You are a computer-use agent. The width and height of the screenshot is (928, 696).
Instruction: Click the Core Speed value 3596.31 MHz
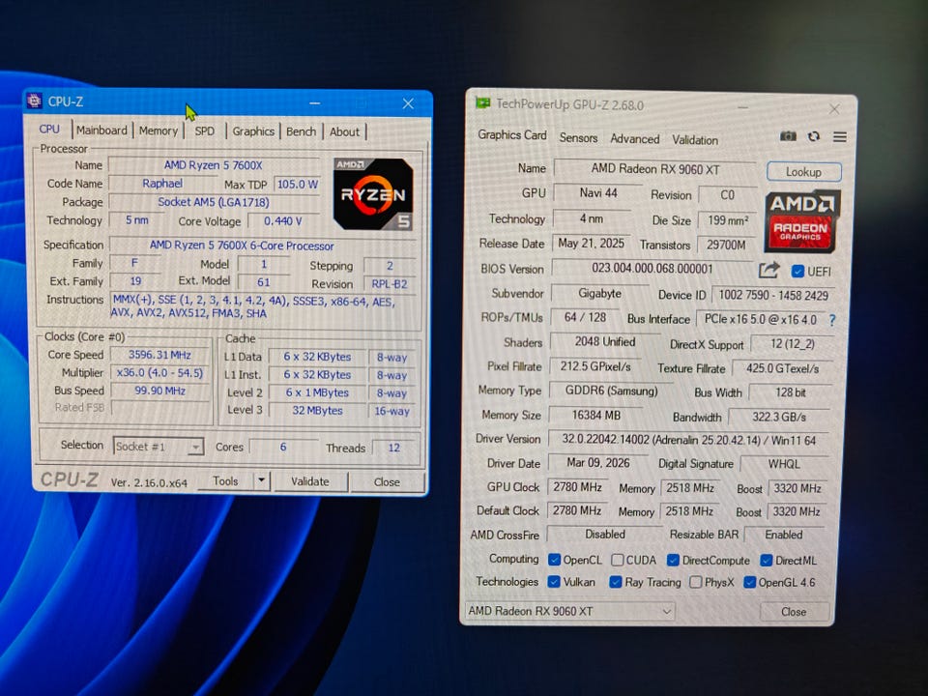coord(159,355)
